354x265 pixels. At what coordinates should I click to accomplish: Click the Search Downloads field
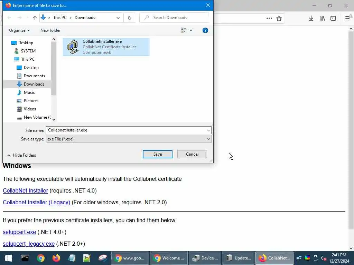174,18
